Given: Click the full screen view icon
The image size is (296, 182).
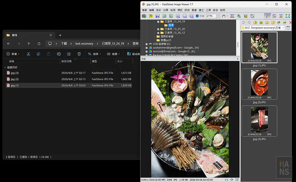Looking at the screenshot, I should [x=288, y=16].
